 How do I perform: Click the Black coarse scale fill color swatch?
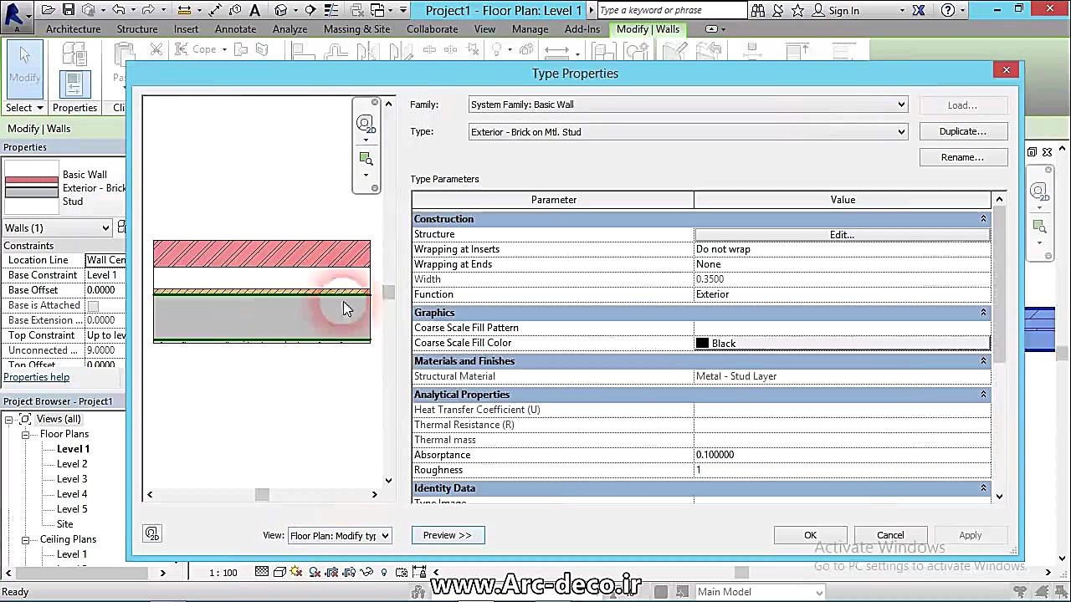pyautogui.click(x=702, y=343)
